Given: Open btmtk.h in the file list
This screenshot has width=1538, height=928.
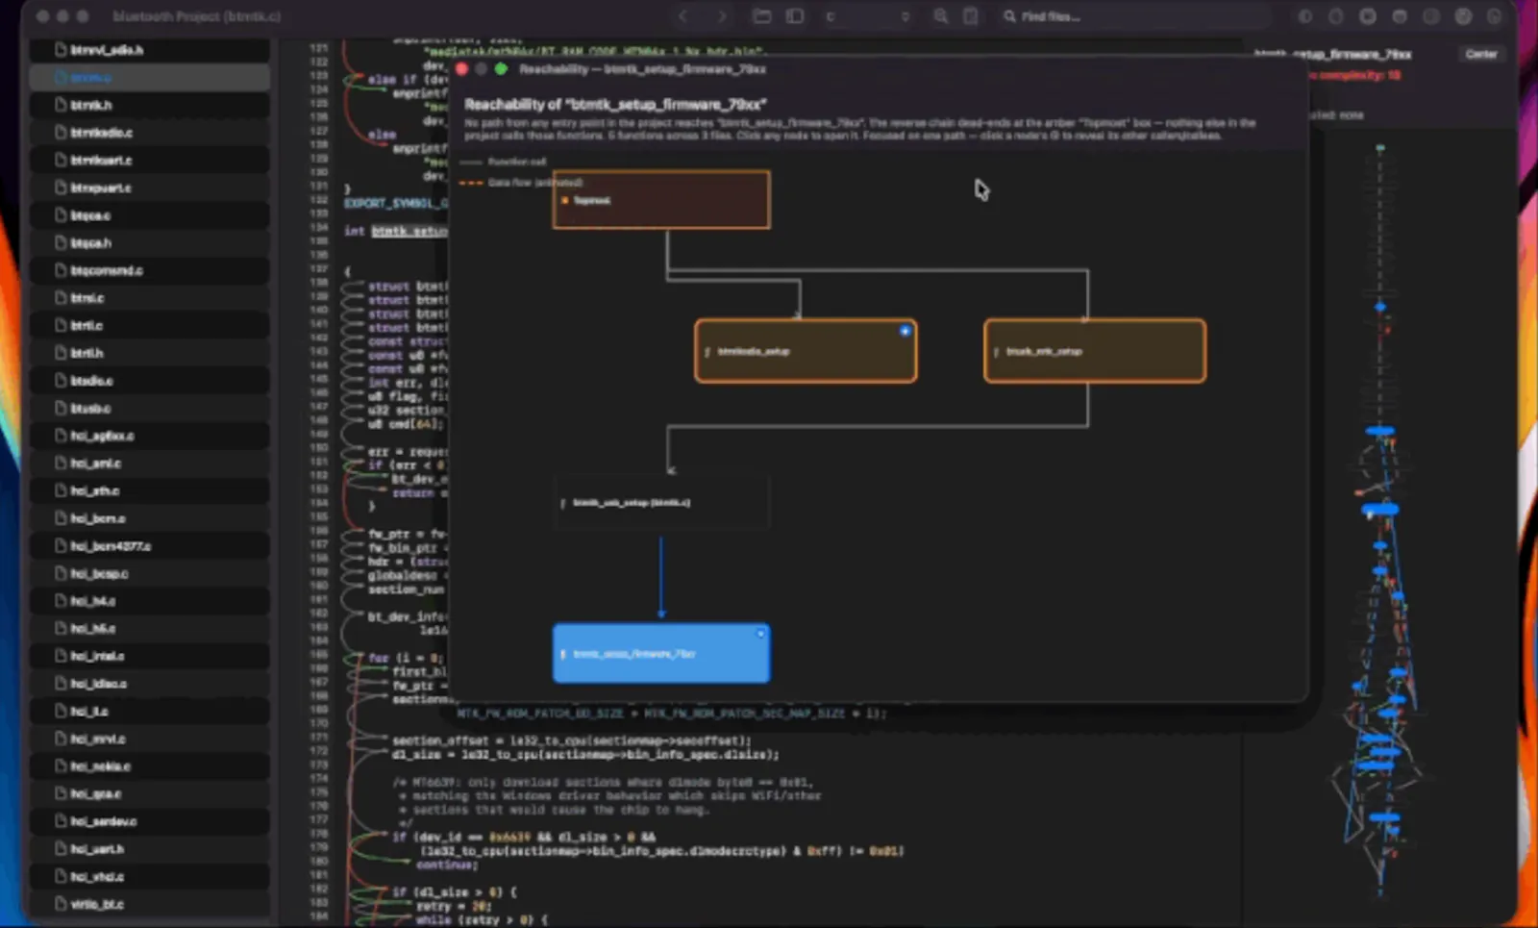Looking at the screenshot, I should coord(149,105).
